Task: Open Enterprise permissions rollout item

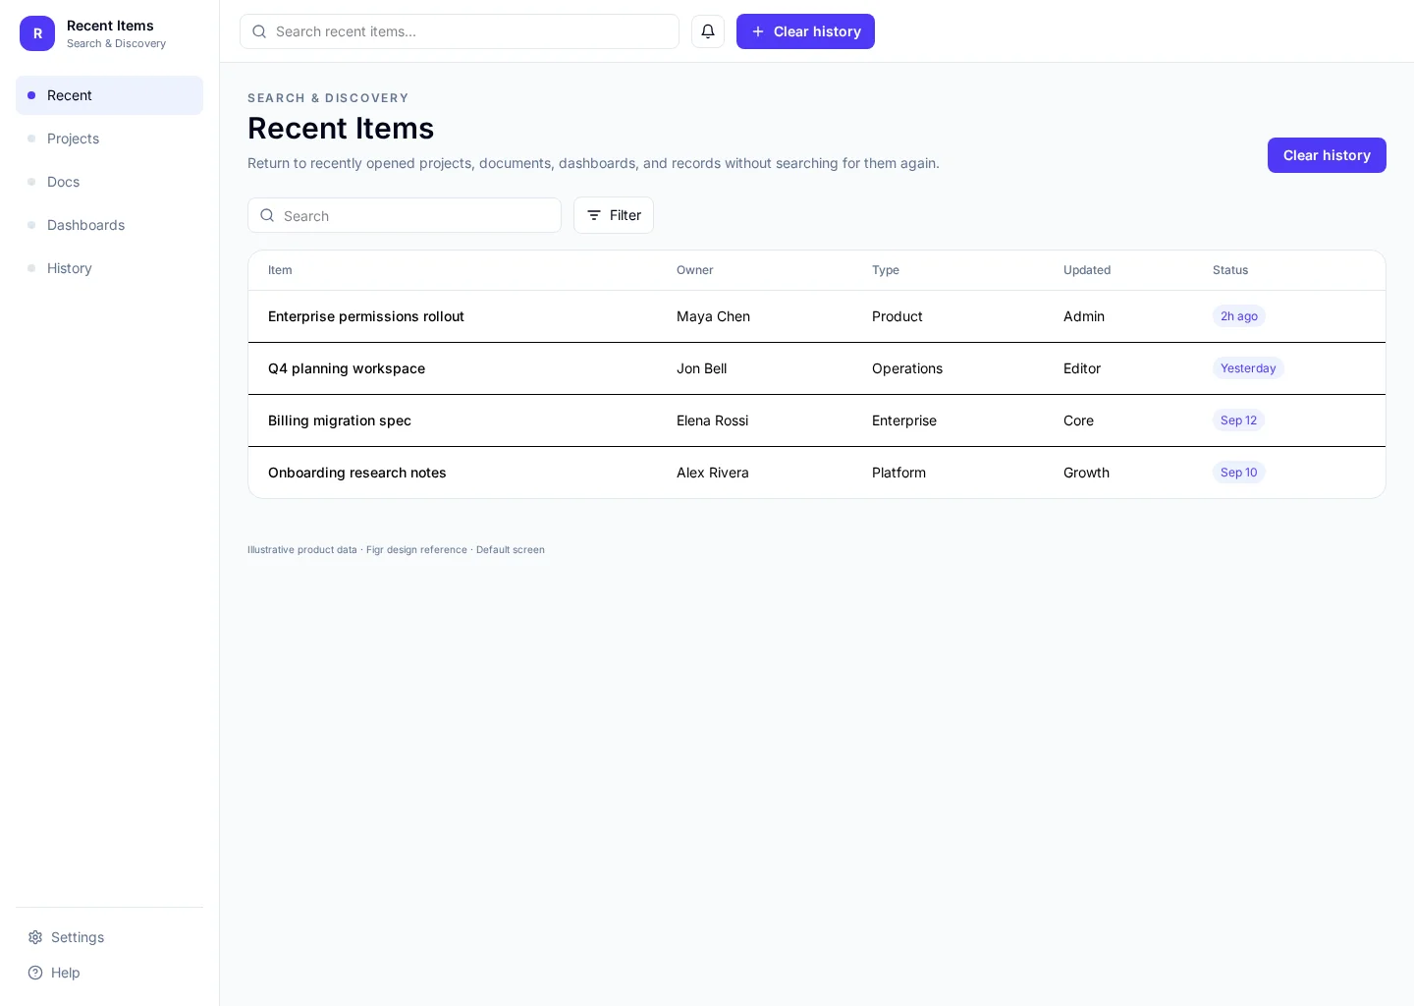Action: pos(366,316)
